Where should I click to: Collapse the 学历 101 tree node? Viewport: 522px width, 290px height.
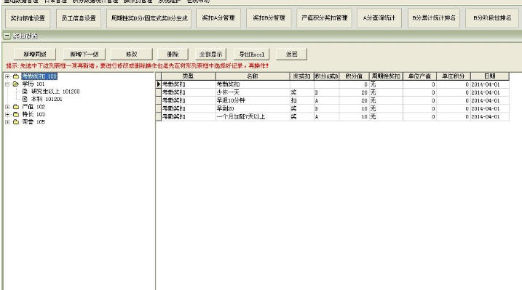(7, 84)
